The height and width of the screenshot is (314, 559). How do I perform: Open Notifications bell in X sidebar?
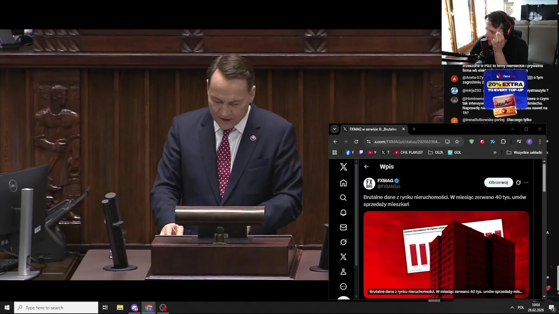pos(343,212)
